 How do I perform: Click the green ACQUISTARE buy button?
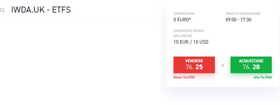pos(251,65)
